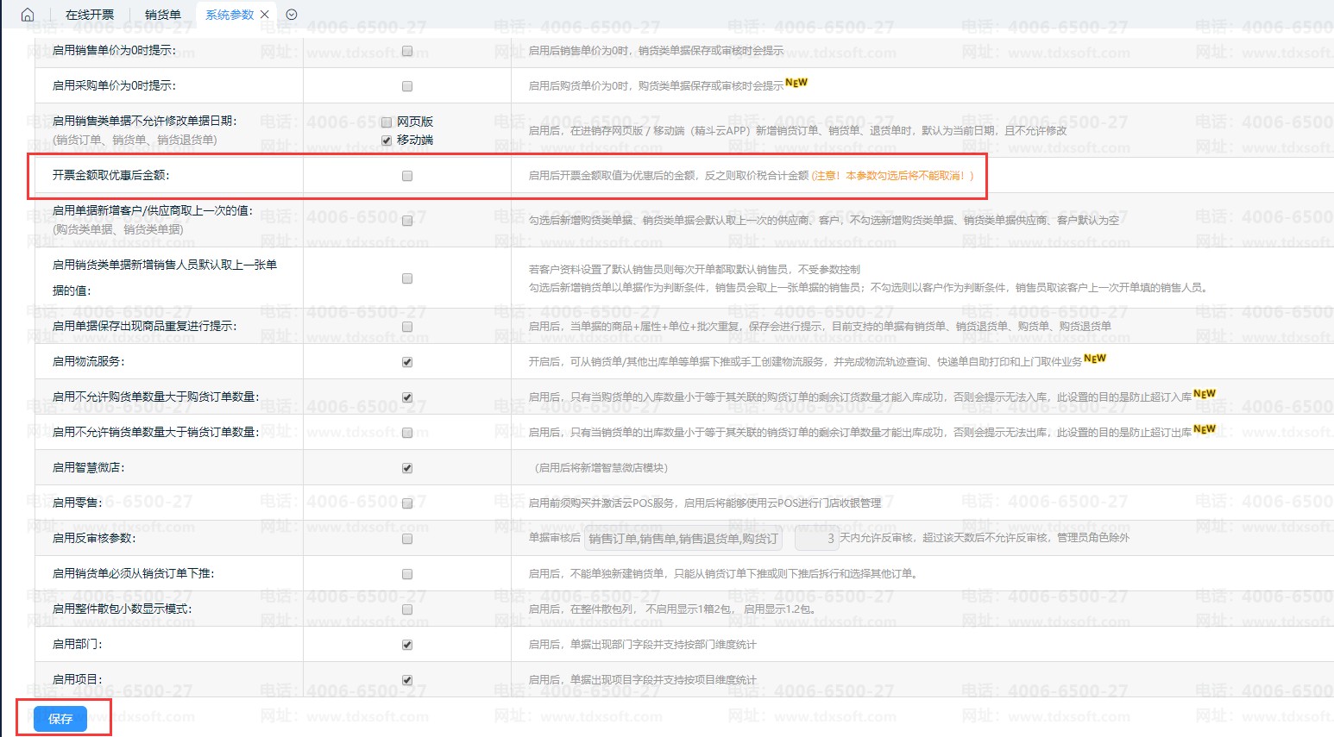Tick the 开票金额取优惠后金额 checkbox
Image resolution: width=1334 pixels, height=737 pixels.
click(407, 176)
